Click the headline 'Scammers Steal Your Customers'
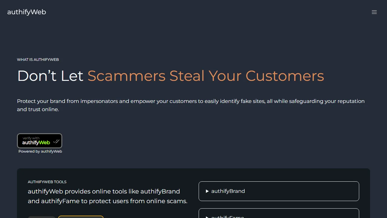Screen dimensions: 387x218 point(206,76)
